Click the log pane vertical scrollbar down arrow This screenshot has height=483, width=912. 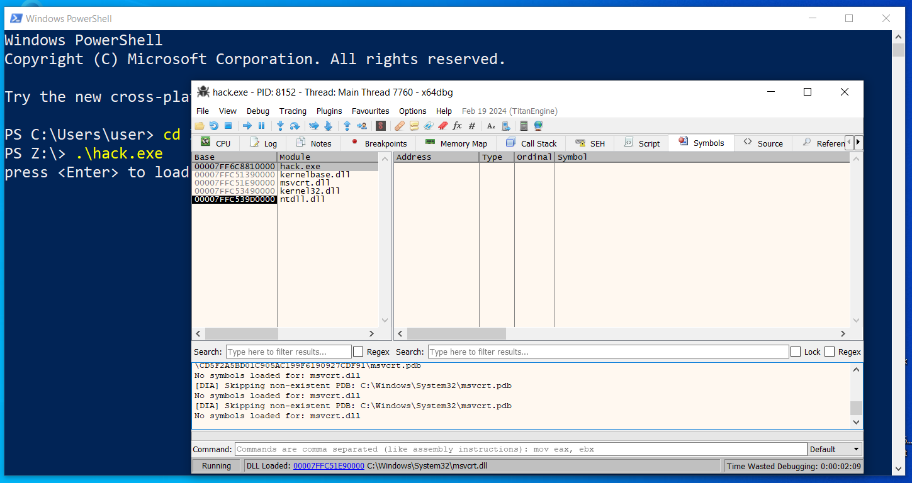click(856, 422)
